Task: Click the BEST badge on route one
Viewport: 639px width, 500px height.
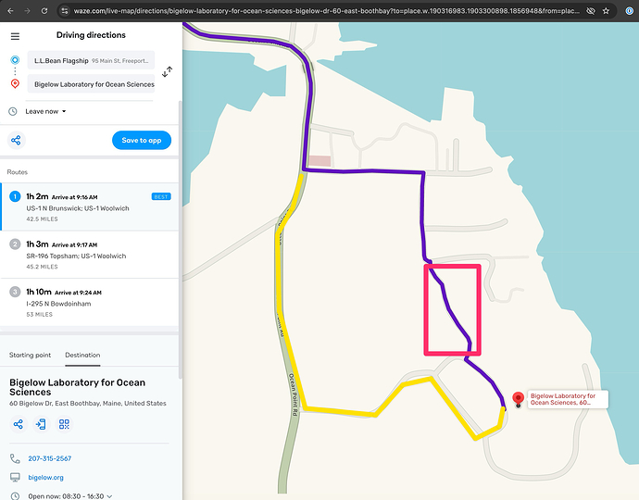Action: (161, 197)
